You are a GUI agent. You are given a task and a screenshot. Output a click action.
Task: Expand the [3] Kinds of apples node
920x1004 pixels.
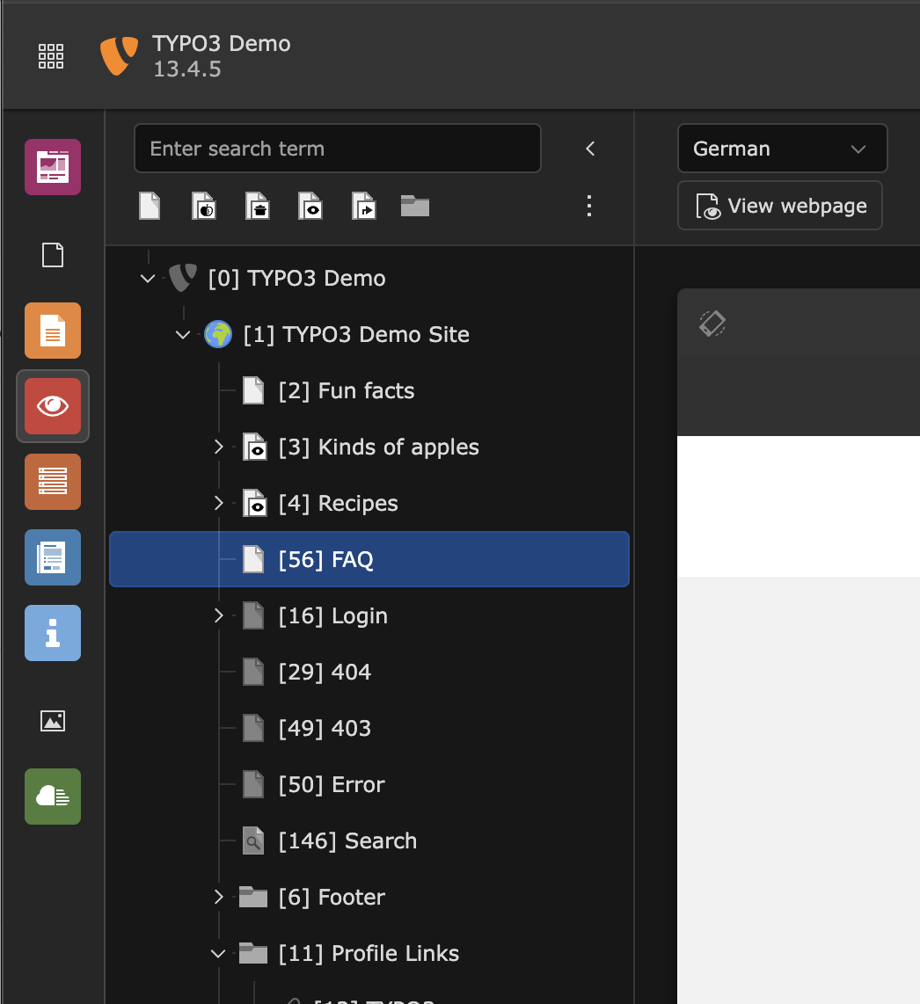pyautogui.click(x=218, y=447)
